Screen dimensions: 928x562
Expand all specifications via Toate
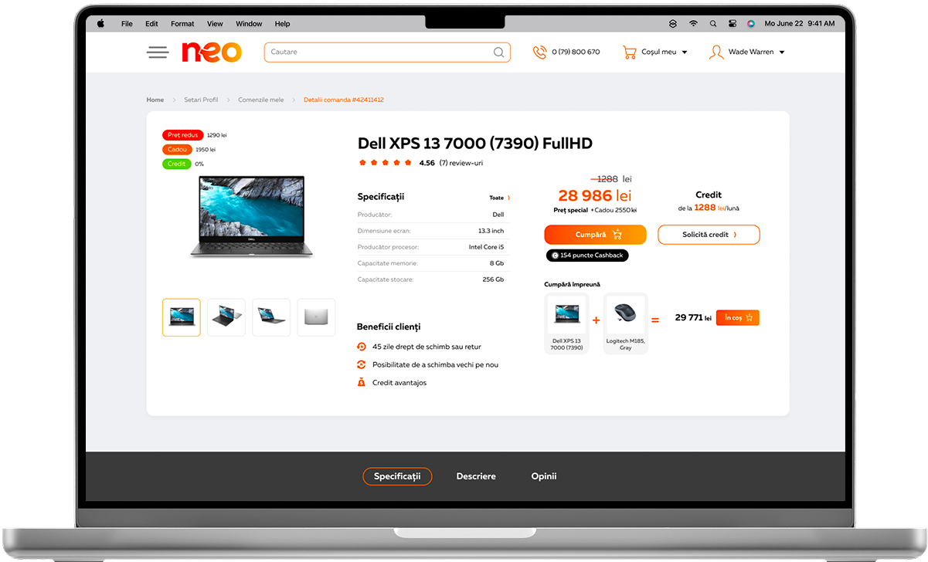pos(499,198)
